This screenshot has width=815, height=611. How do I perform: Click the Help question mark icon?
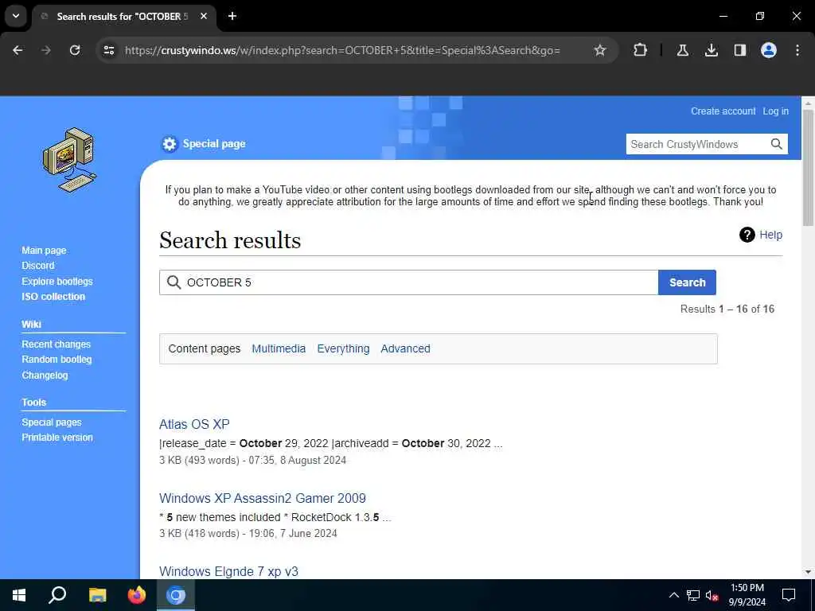click(x=747, y=235)
